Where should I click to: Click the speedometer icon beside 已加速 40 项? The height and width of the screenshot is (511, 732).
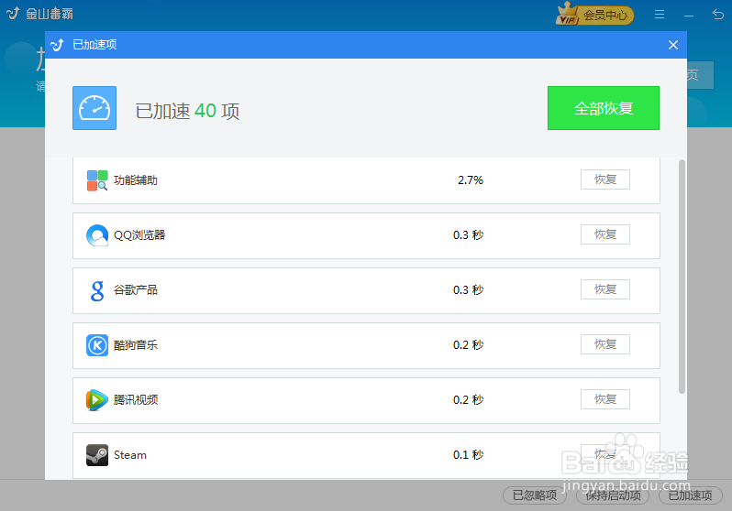94,108
